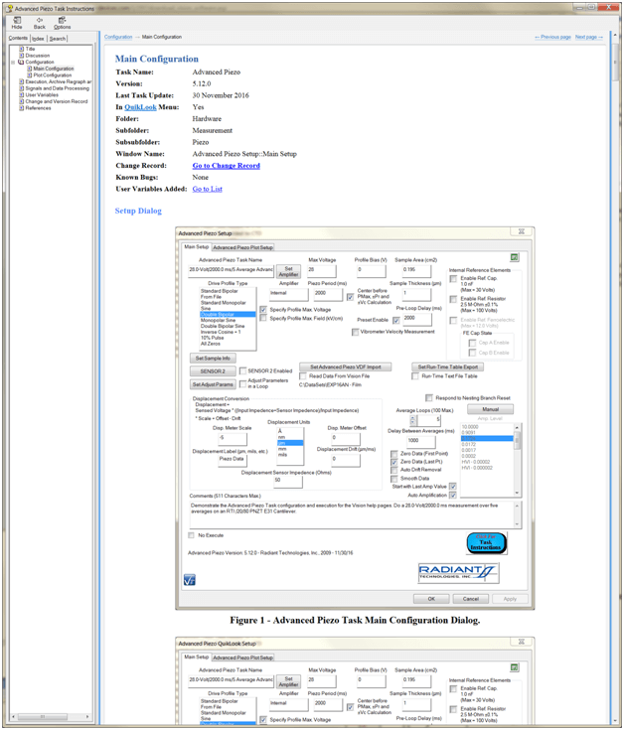The image size is (624, 730).
Task: Click Delay Between Averages field
Action: 421,440
